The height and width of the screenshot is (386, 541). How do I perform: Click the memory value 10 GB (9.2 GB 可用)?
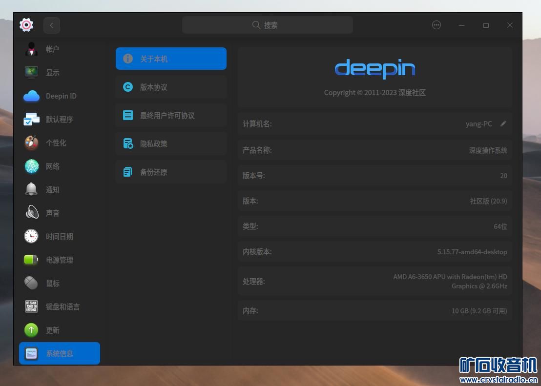[479, 311]
